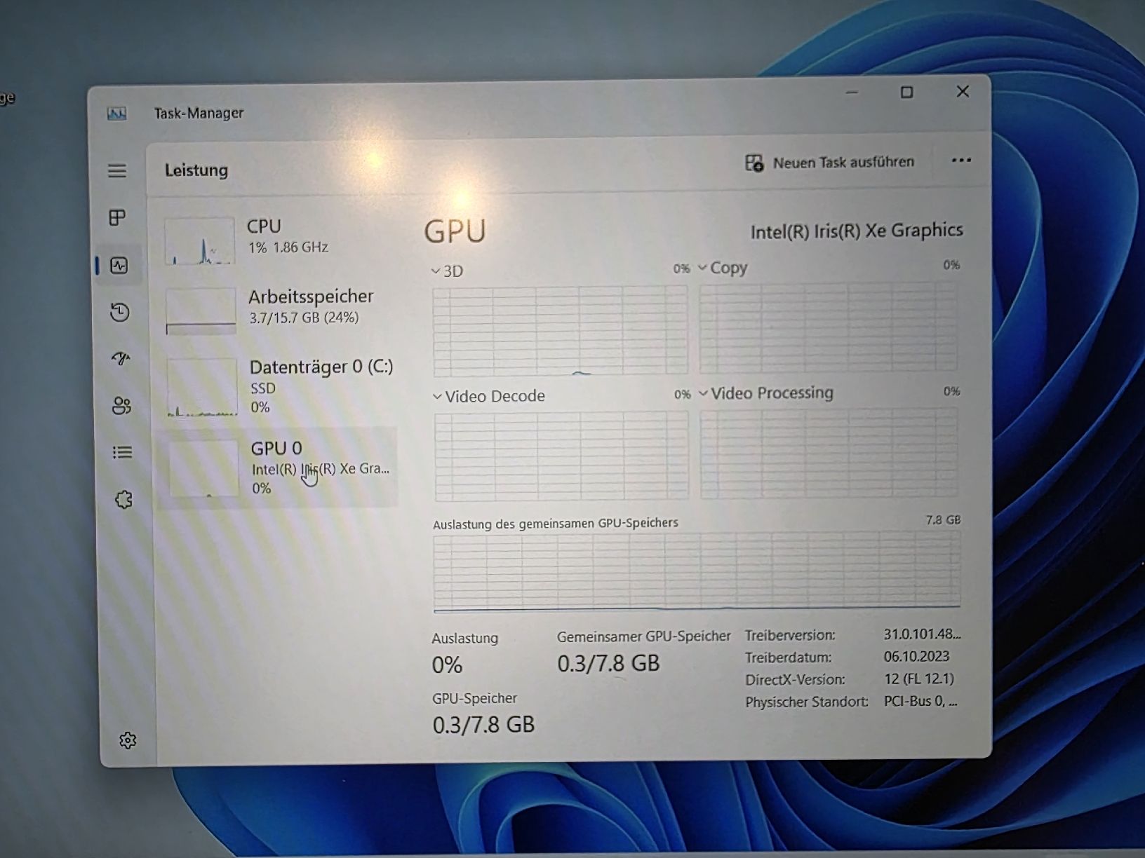Select Arbeitsspeicher in the performance list
The height and width of the screenshot is (858, 1145).
(x=279, y=308)
